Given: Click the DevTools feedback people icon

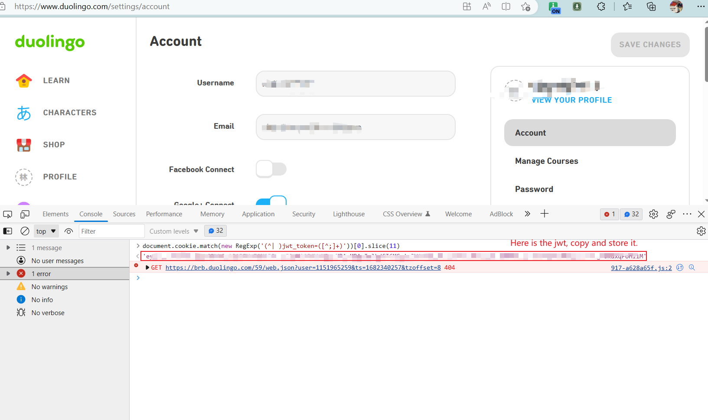Looking at the screenshot, I should pyautogui.click(x=671, y=214).
